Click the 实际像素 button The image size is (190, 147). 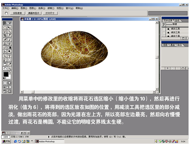coord(17,13)
